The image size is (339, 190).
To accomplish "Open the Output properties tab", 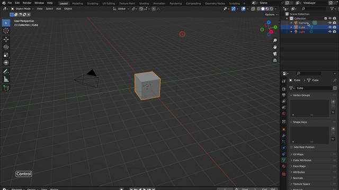I will 284,95.
